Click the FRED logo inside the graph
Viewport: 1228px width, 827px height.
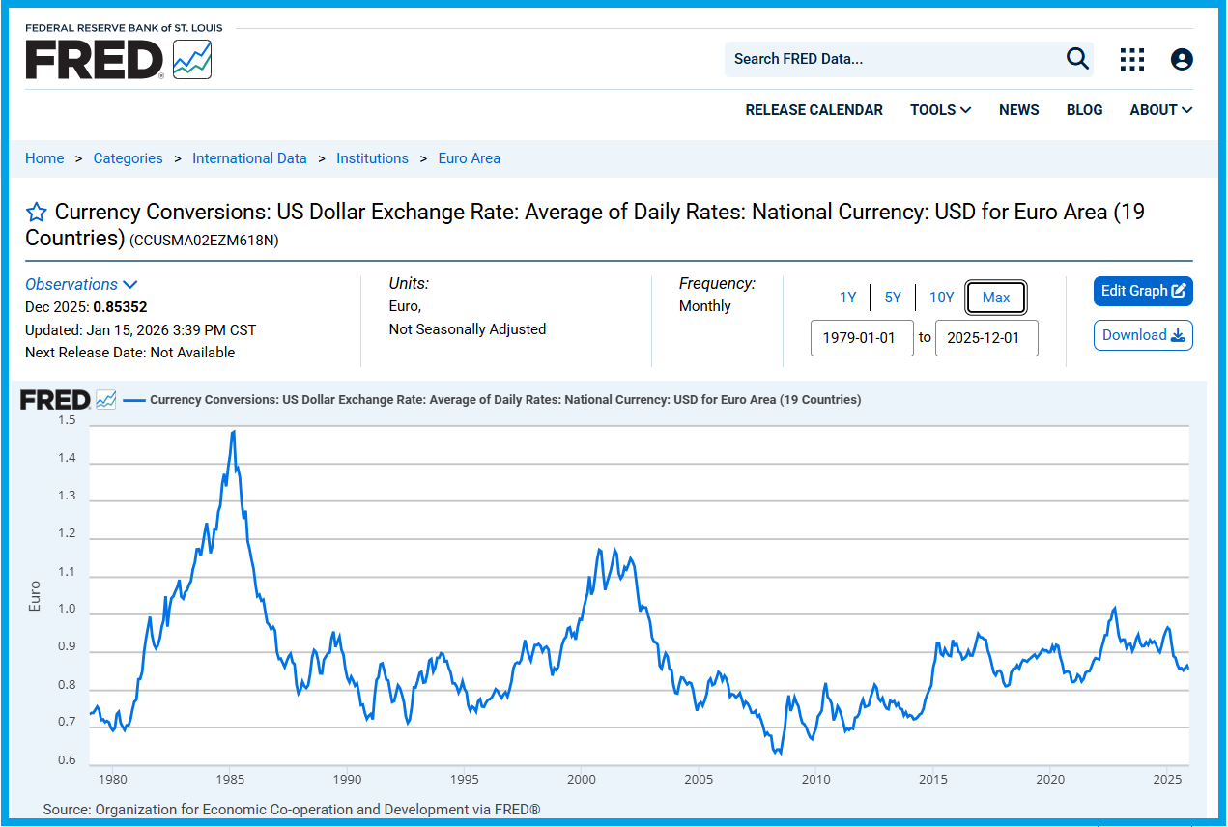point(55,400)
